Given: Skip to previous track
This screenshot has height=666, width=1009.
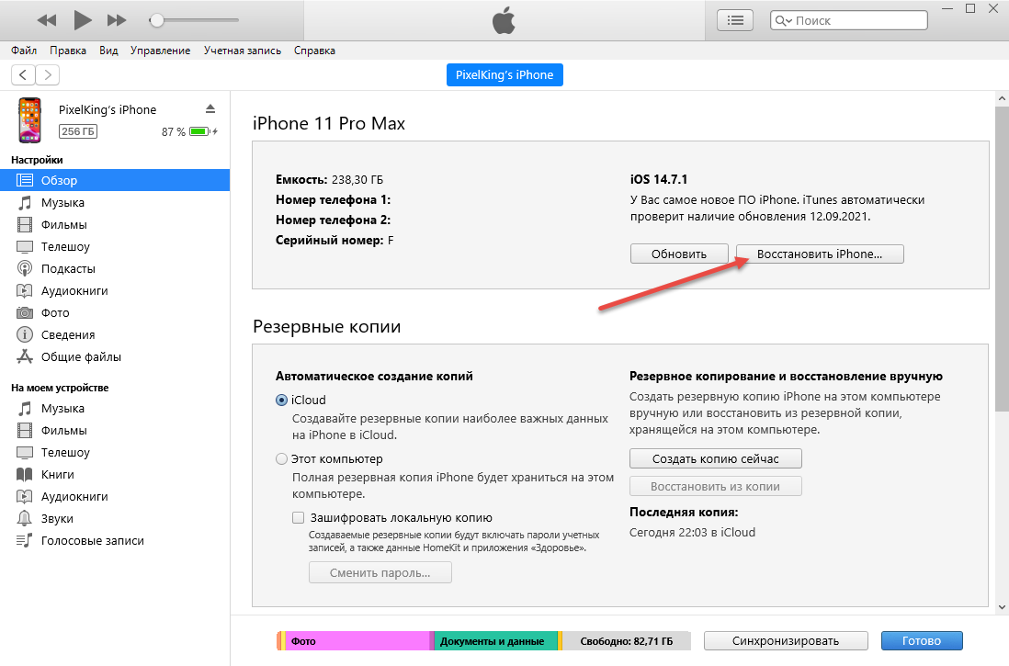Looking at the screenshot, I should 47,19.
